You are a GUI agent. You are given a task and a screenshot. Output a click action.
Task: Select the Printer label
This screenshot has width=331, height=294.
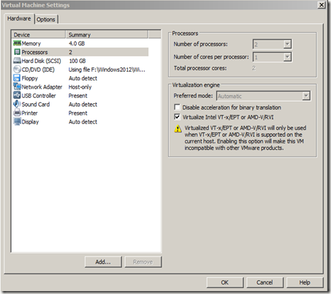click(29, 113)
